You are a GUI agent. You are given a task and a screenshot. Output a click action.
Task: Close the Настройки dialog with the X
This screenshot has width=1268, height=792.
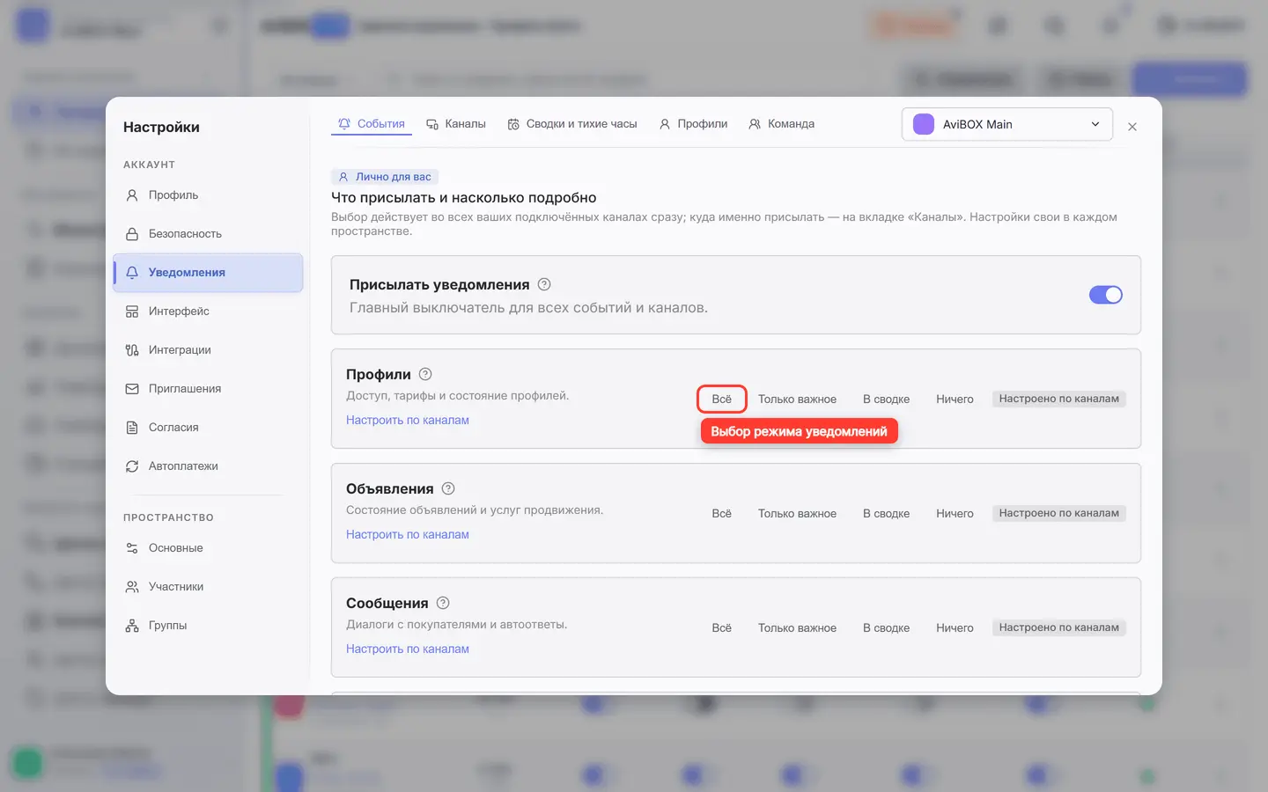[x=1132, y=127]
